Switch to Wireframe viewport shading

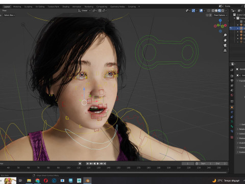click(x=213, y=11)
